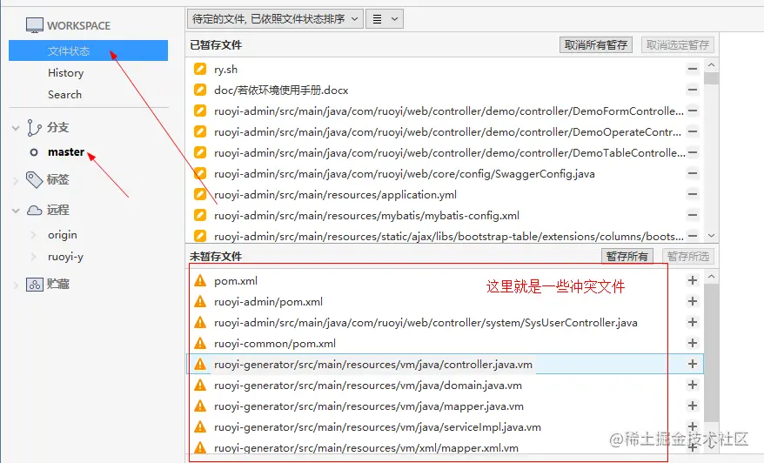The width and height of the screenshot is (764, 463).
Task: Click the warning icon for serviceImpl.java.vm
Action: coord(200,427)
